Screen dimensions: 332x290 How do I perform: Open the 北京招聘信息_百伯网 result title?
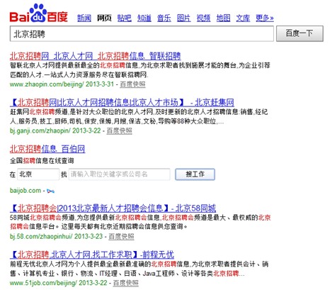(47, 149)
